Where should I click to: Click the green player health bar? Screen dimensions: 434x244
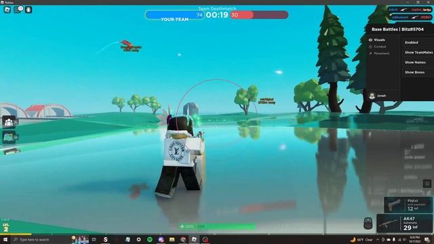click(218, 226)
